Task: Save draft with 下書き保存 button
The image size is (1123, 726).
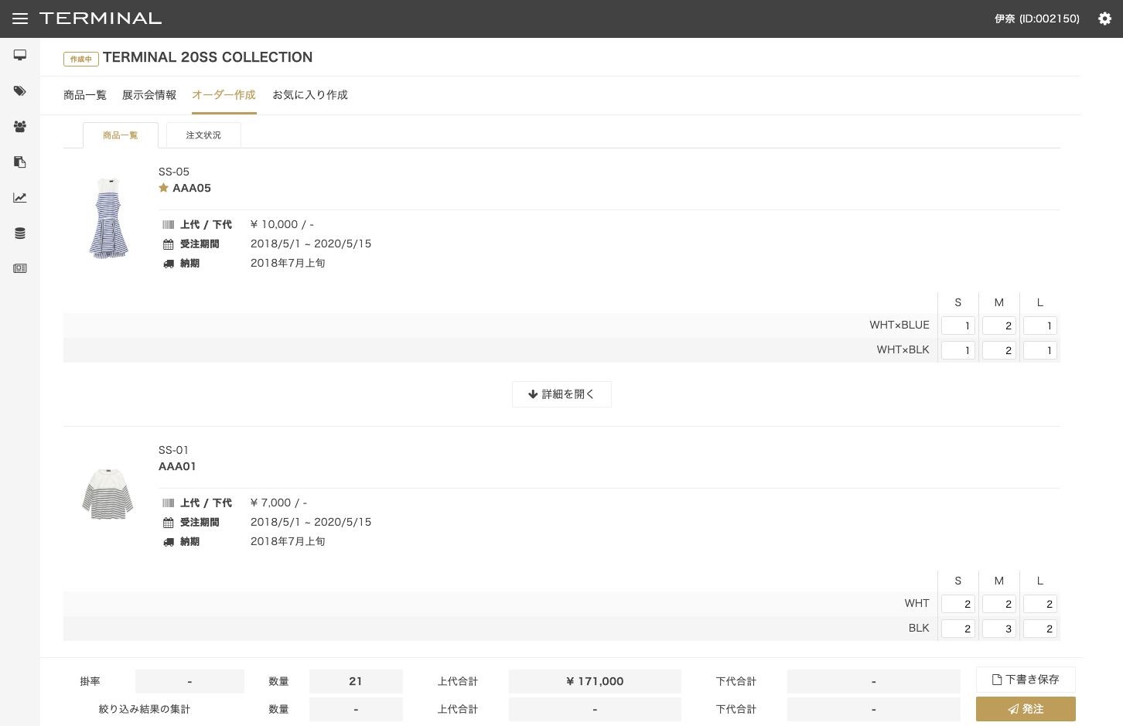Action: pos(1026,680)
